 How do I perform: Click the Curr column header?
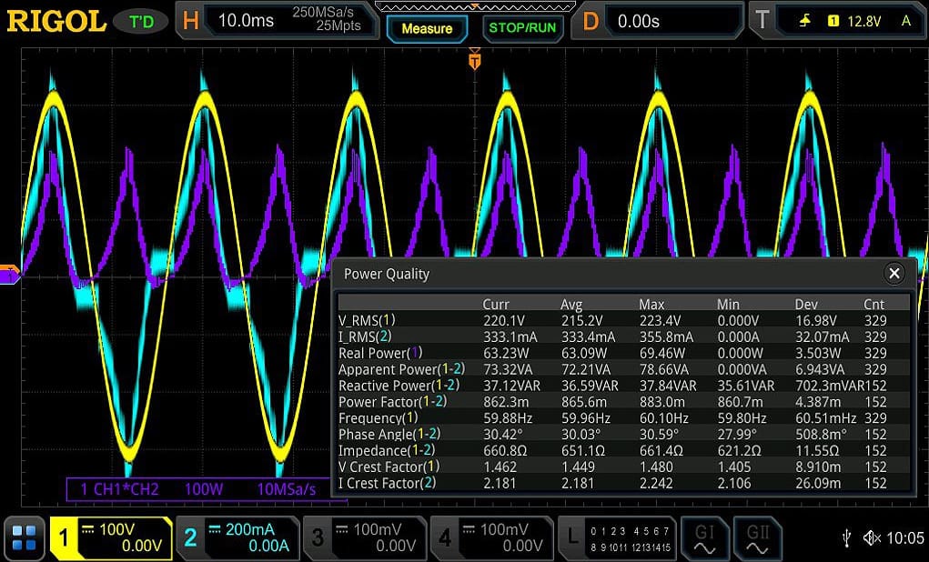coord(496,305)
